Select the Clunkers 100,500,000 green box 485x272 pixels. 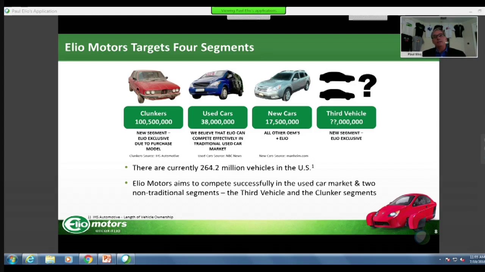[x=153, y=117]
